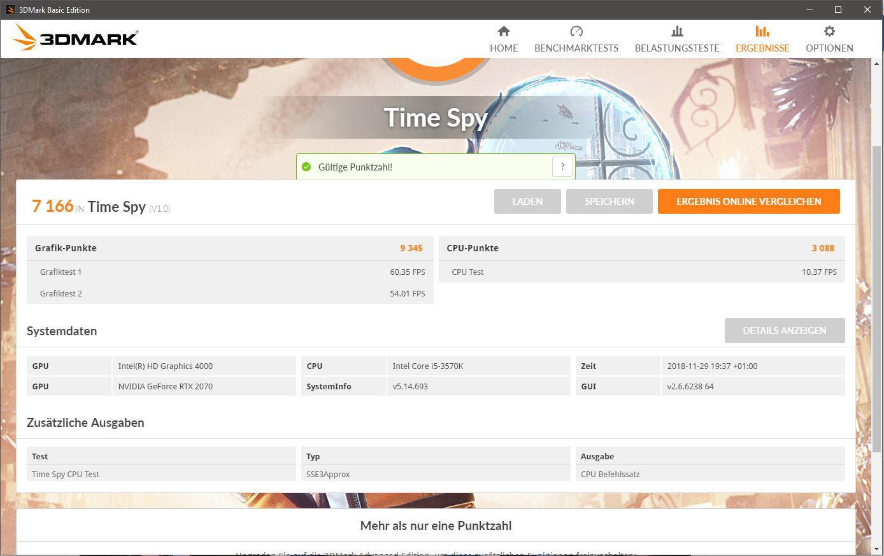884x556 pixels.
Task: Click SystemInfo version v5.14.693
Action: point(410,386)
